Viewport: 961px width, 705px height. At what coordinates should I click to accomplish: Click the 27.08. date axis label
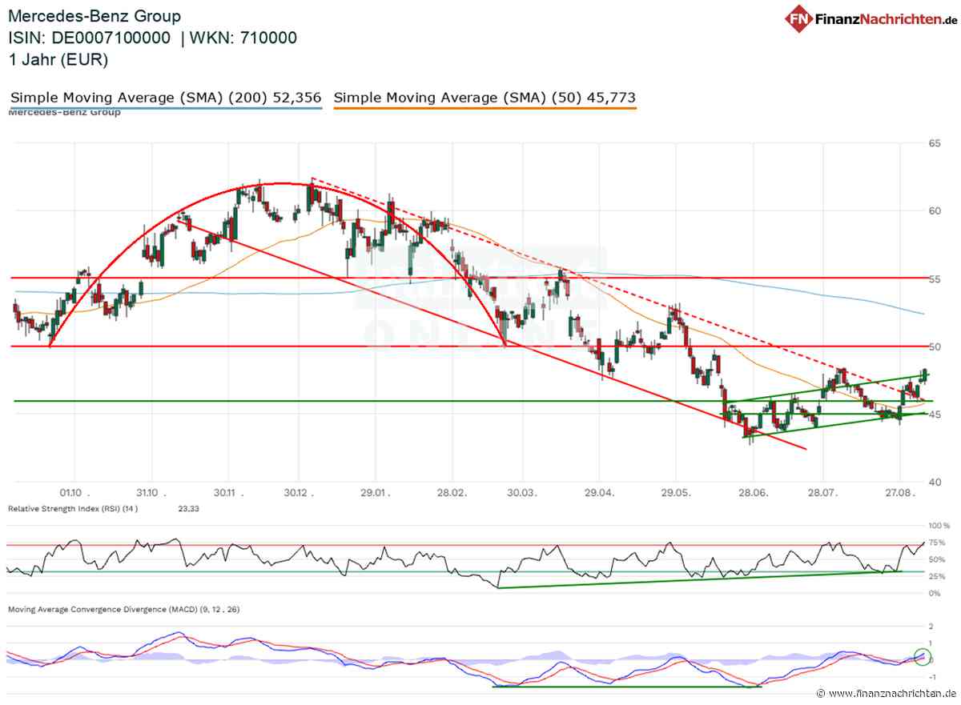click(901, 493)
